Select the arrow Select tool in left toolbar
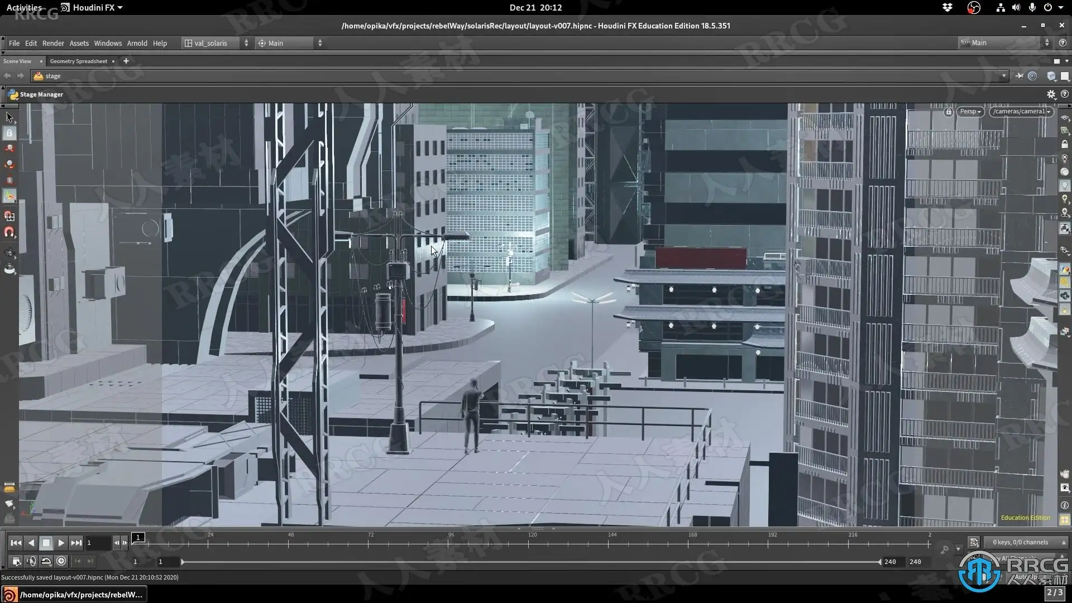This screenshot has width=1072, height=603. [x=9, y=117]
